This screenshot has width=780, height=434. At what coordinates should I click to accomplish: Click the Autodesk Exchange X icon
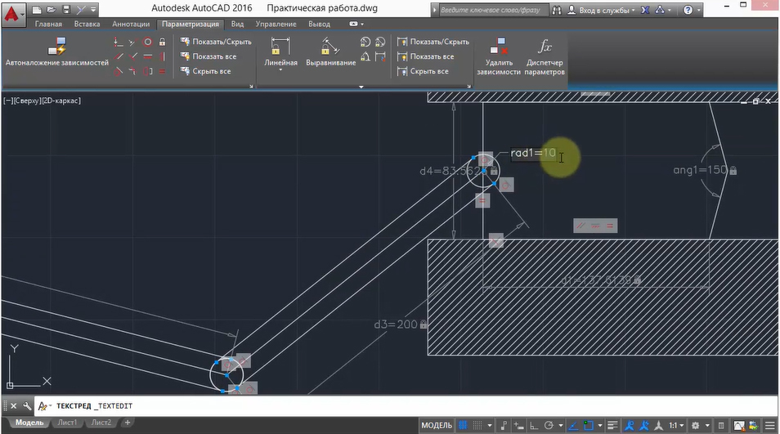pyautogui.click(x=645, y=10)
